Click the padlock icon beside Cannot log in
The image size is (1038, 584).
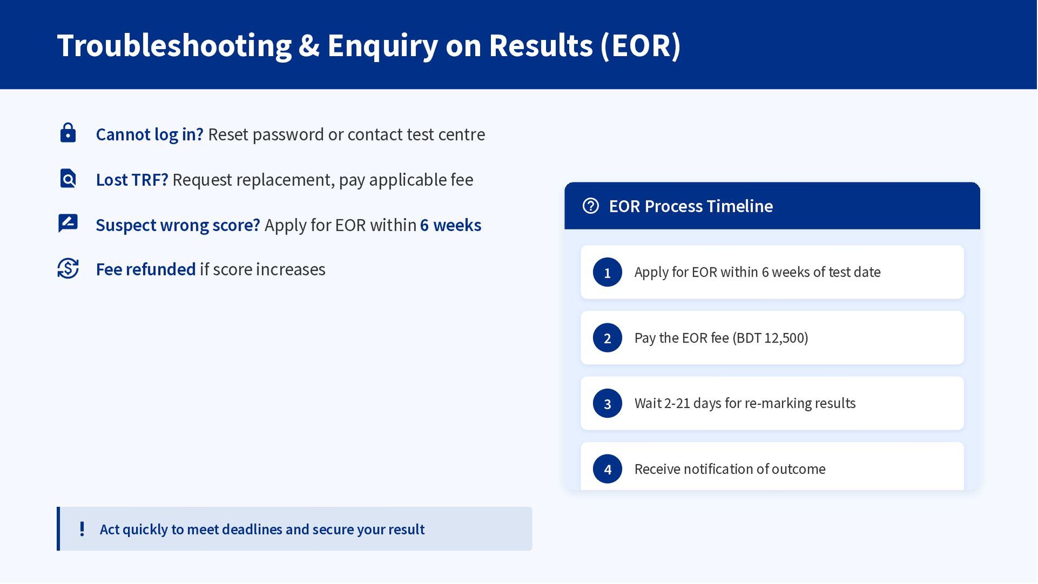click(x=68, y=133)
